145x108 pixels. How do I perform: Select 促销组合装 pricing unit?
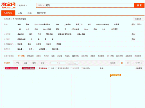pyautogui.click(x=21, y=39)
